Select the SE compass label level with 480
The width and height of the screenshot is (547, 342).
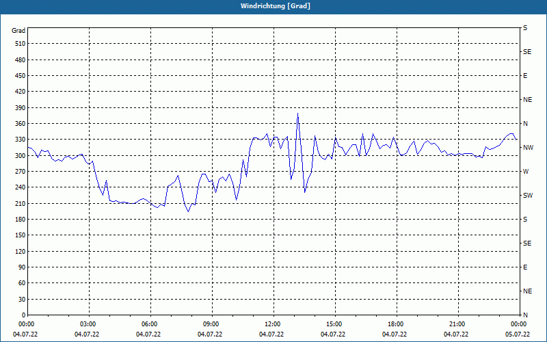click(527, 52)
